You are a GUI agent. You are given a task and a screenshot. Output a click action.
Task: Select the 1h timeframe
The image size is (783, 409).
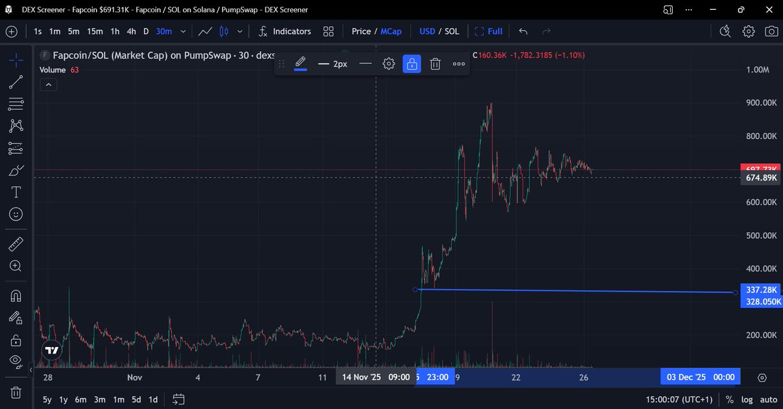click(x=115, y=31)
